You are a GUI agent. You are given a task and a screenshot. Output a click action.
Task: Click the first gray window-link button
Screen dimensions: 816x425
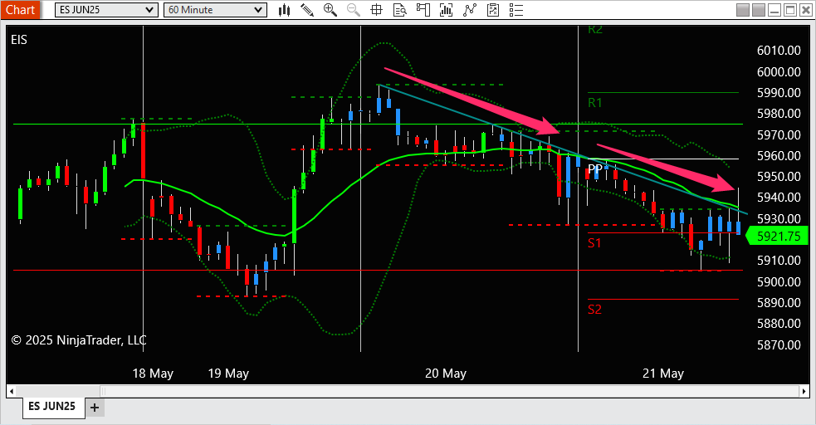point(743,10)
